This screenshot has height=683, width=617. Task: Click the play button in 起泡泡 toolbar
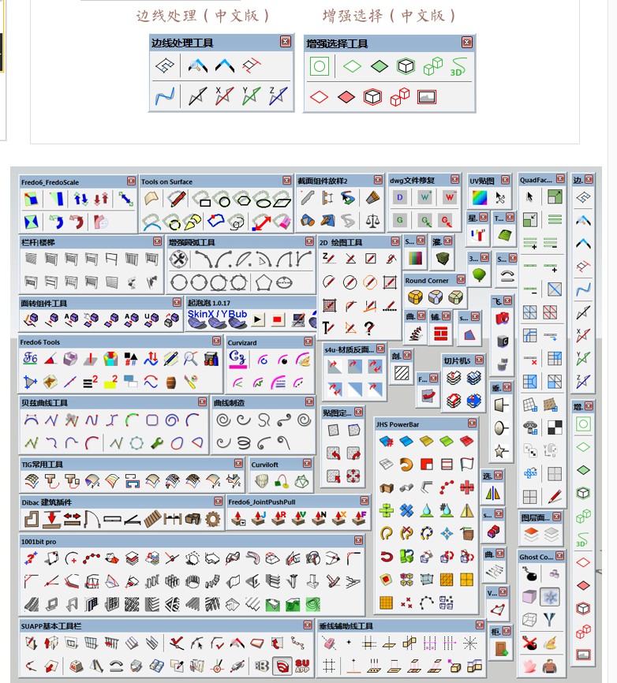257,319
